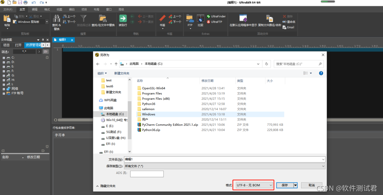Click the dropdown arrow beside 保存 button
Screen dimensions: 383x195
(x=295, y=185)
